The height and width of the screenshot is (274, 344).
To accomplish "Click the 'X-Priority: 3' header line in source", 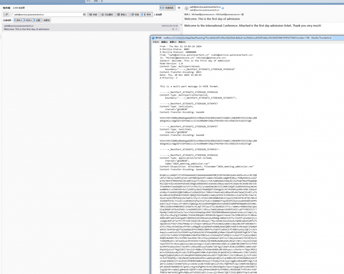I will (169, 78).
